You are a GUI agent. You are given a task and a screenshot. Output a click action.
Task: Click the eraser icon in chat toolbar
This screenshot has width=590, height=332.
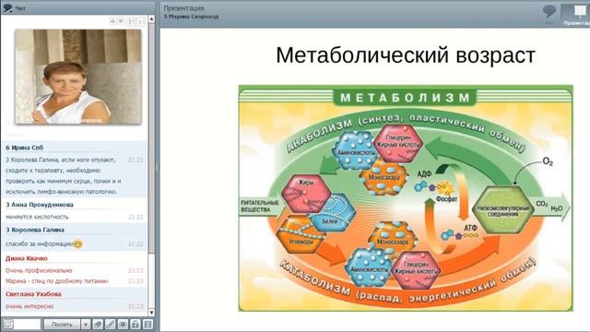pos(98,324)
